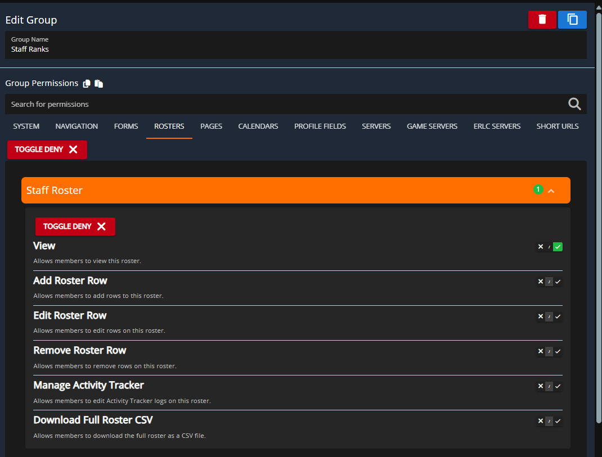Click the deny X for Add Roster Row
The width and height of the screenshot is (602, 457).
tap(541, 282)
